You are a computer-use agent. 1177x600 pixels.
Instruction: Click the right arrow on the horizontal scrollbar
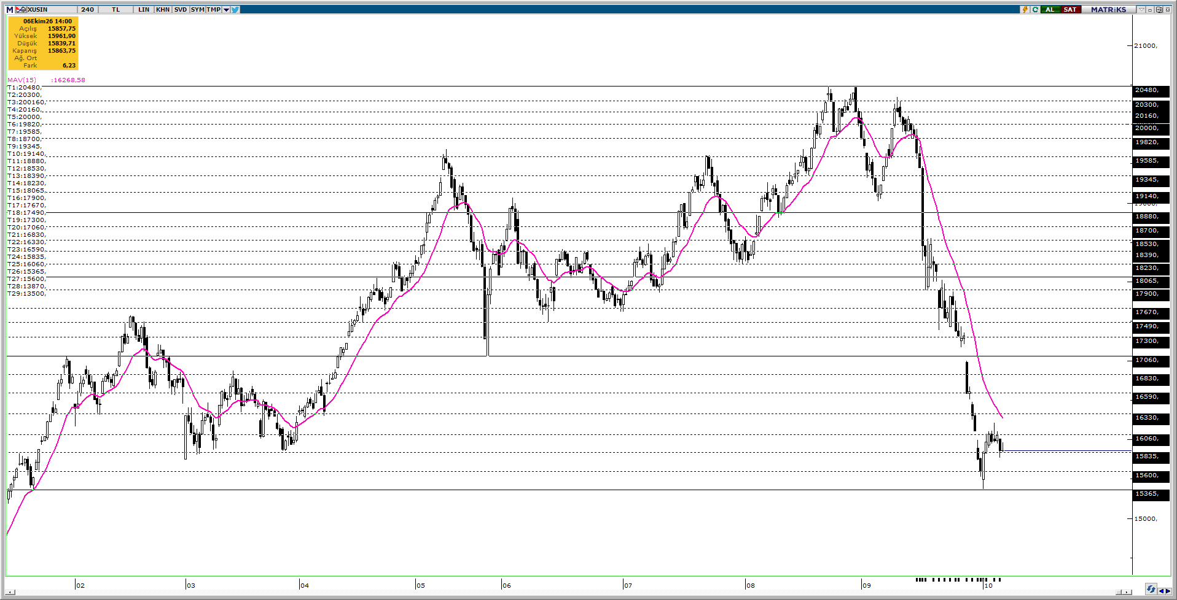pyautogui.click(x=1127, y=592)
